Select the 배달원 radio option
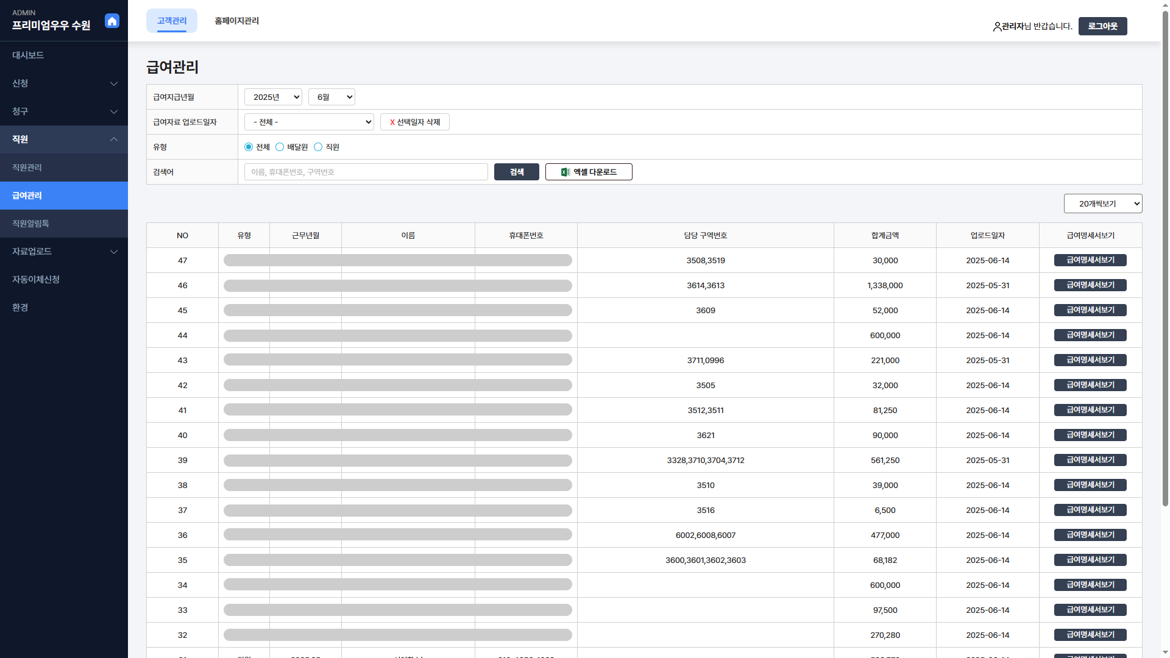Screen dimensions: 1170x658 coord(280,147)
